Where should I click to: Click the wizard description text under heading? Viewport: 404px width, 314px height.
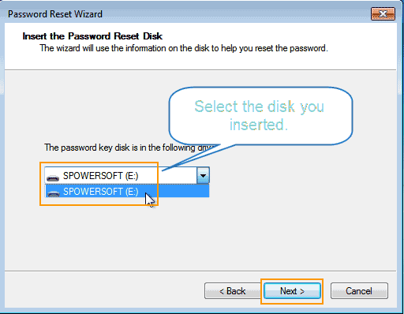point(184,48)
